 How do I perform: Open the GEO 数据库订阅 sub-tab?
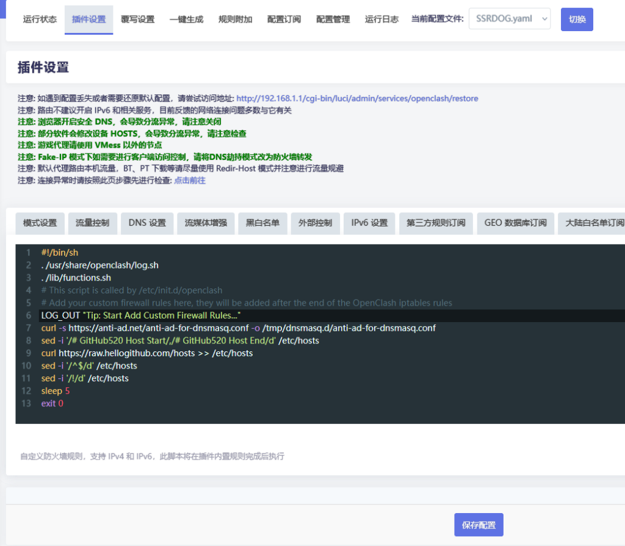click(515, 223)
